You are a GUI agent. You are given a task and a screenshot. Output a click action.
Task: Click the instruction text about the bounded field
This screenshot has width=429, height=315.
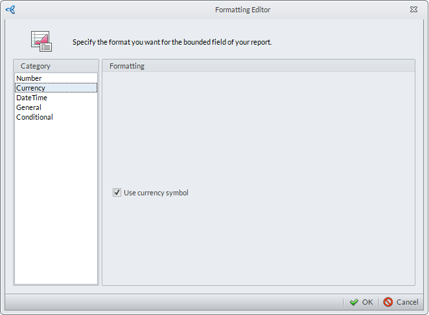click(172, 42)
